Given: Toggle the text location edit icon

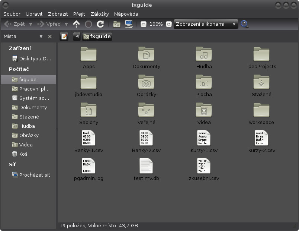Looking at the screenshot, I should [64, 36].
